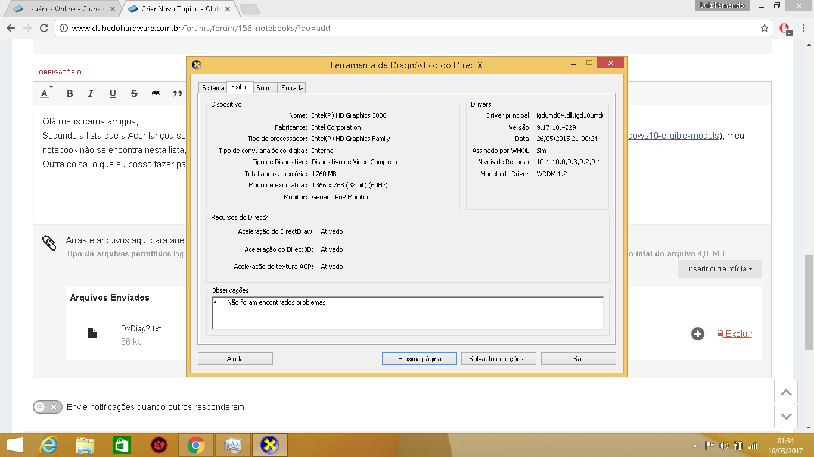Click DirectX Diagnostic taskbar icon
Image resolution: width=814 pixels, height=457 pixels.
coord(270,445)
